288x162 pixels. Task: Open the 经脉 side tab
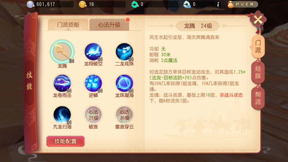coord(258,72)
